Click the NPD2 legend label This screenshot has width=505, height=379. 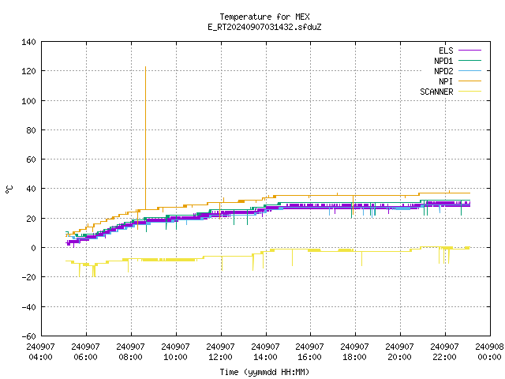pyautogui.click(x=443, y=71)
